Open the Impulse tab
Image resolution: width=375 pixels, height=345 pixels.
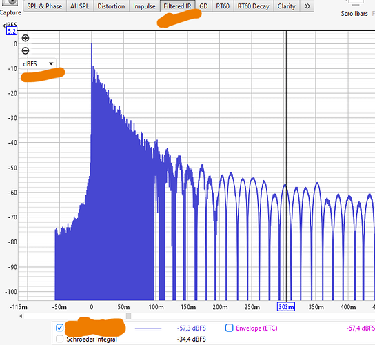144,6
